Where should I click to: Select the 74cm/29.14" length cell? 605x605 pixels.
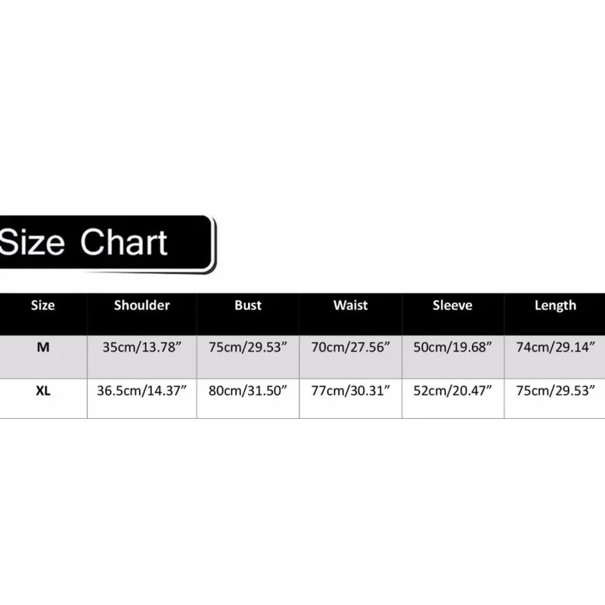pos(555,349)
